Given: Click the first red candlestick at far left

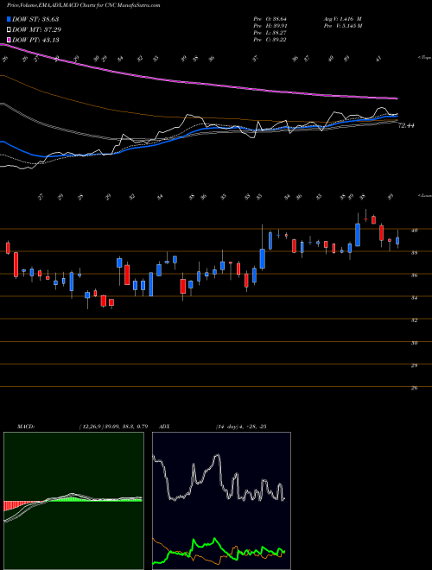Looking at the screenshot, I should tap(8, 247).
